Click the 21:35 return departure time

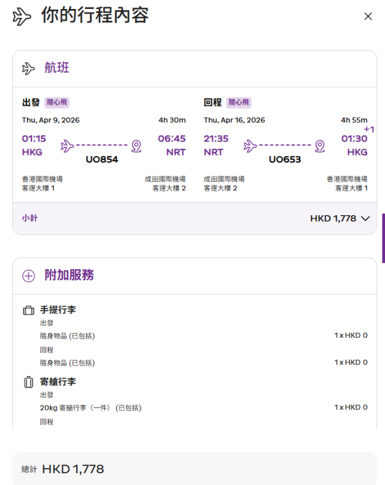[x=216, y=139]
